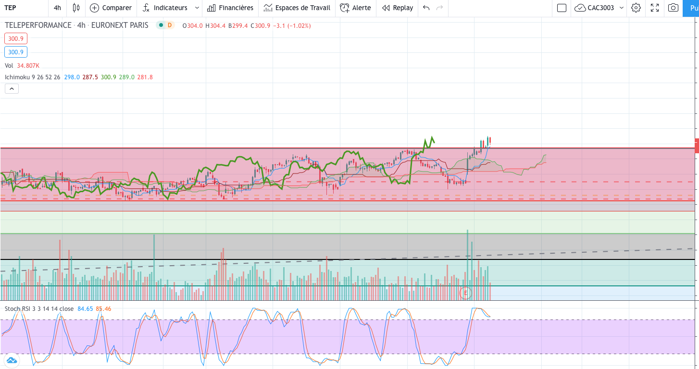Create an Alerte
Viewport: 699px width, 369px height.
(355, 8)
